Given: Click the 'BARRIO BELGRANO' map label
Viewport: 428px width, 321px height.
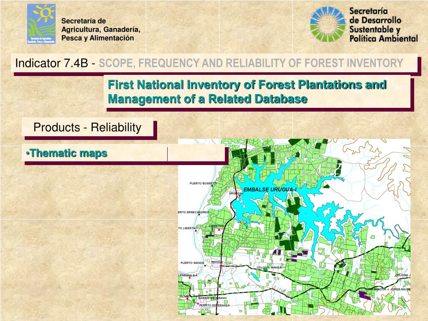Looking at the screenshot, I should [212, 298].
